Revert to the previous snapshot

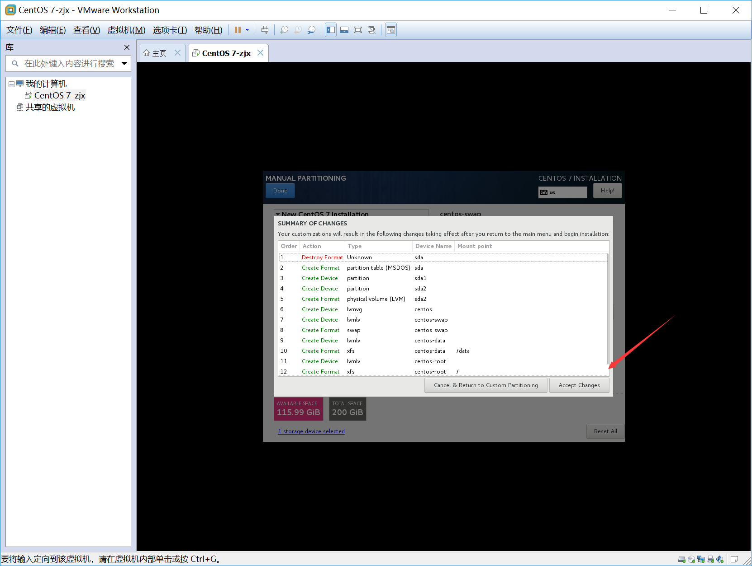[298, 30]
